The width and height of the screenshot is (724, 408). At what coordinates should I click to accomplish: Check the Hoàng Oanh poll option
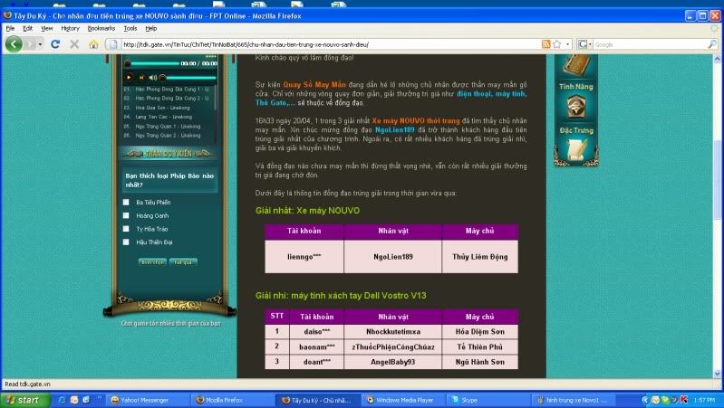click(126, 215)
